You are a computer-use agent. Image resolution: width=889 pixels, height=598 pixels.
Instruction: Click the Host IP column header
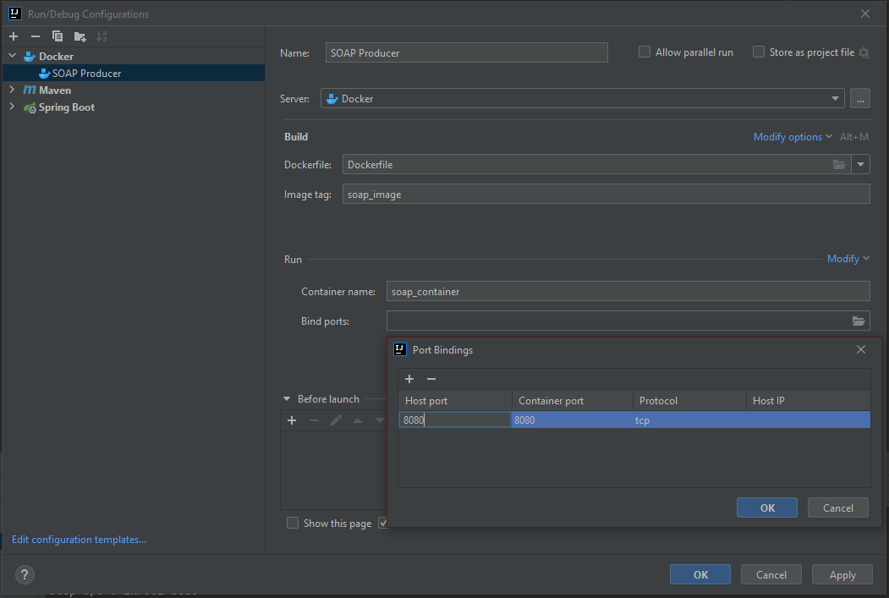pos(808,400)
